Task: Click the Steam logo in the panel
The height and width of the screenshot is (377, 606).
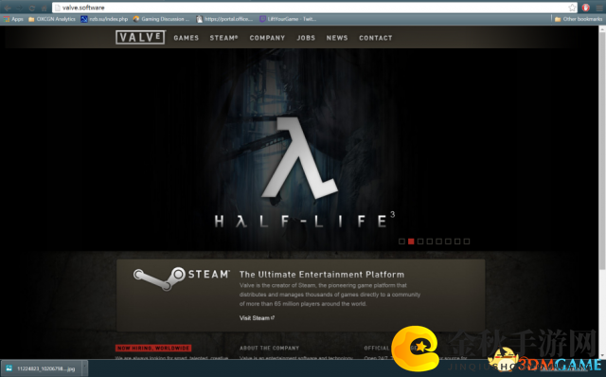Action: point(181,278)
